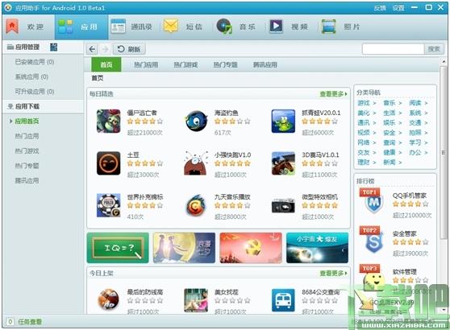
Task: Open the 海盗钓鱼 fish app icon
Action: 196,122
